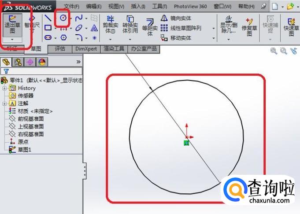Open the 帮助(H) menu
This screenshot has width=300, height=214.
(x=246, y=7)
